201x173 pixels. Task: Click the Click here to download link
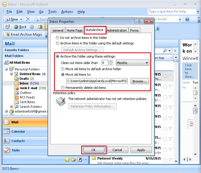click(x=190, y=71)
